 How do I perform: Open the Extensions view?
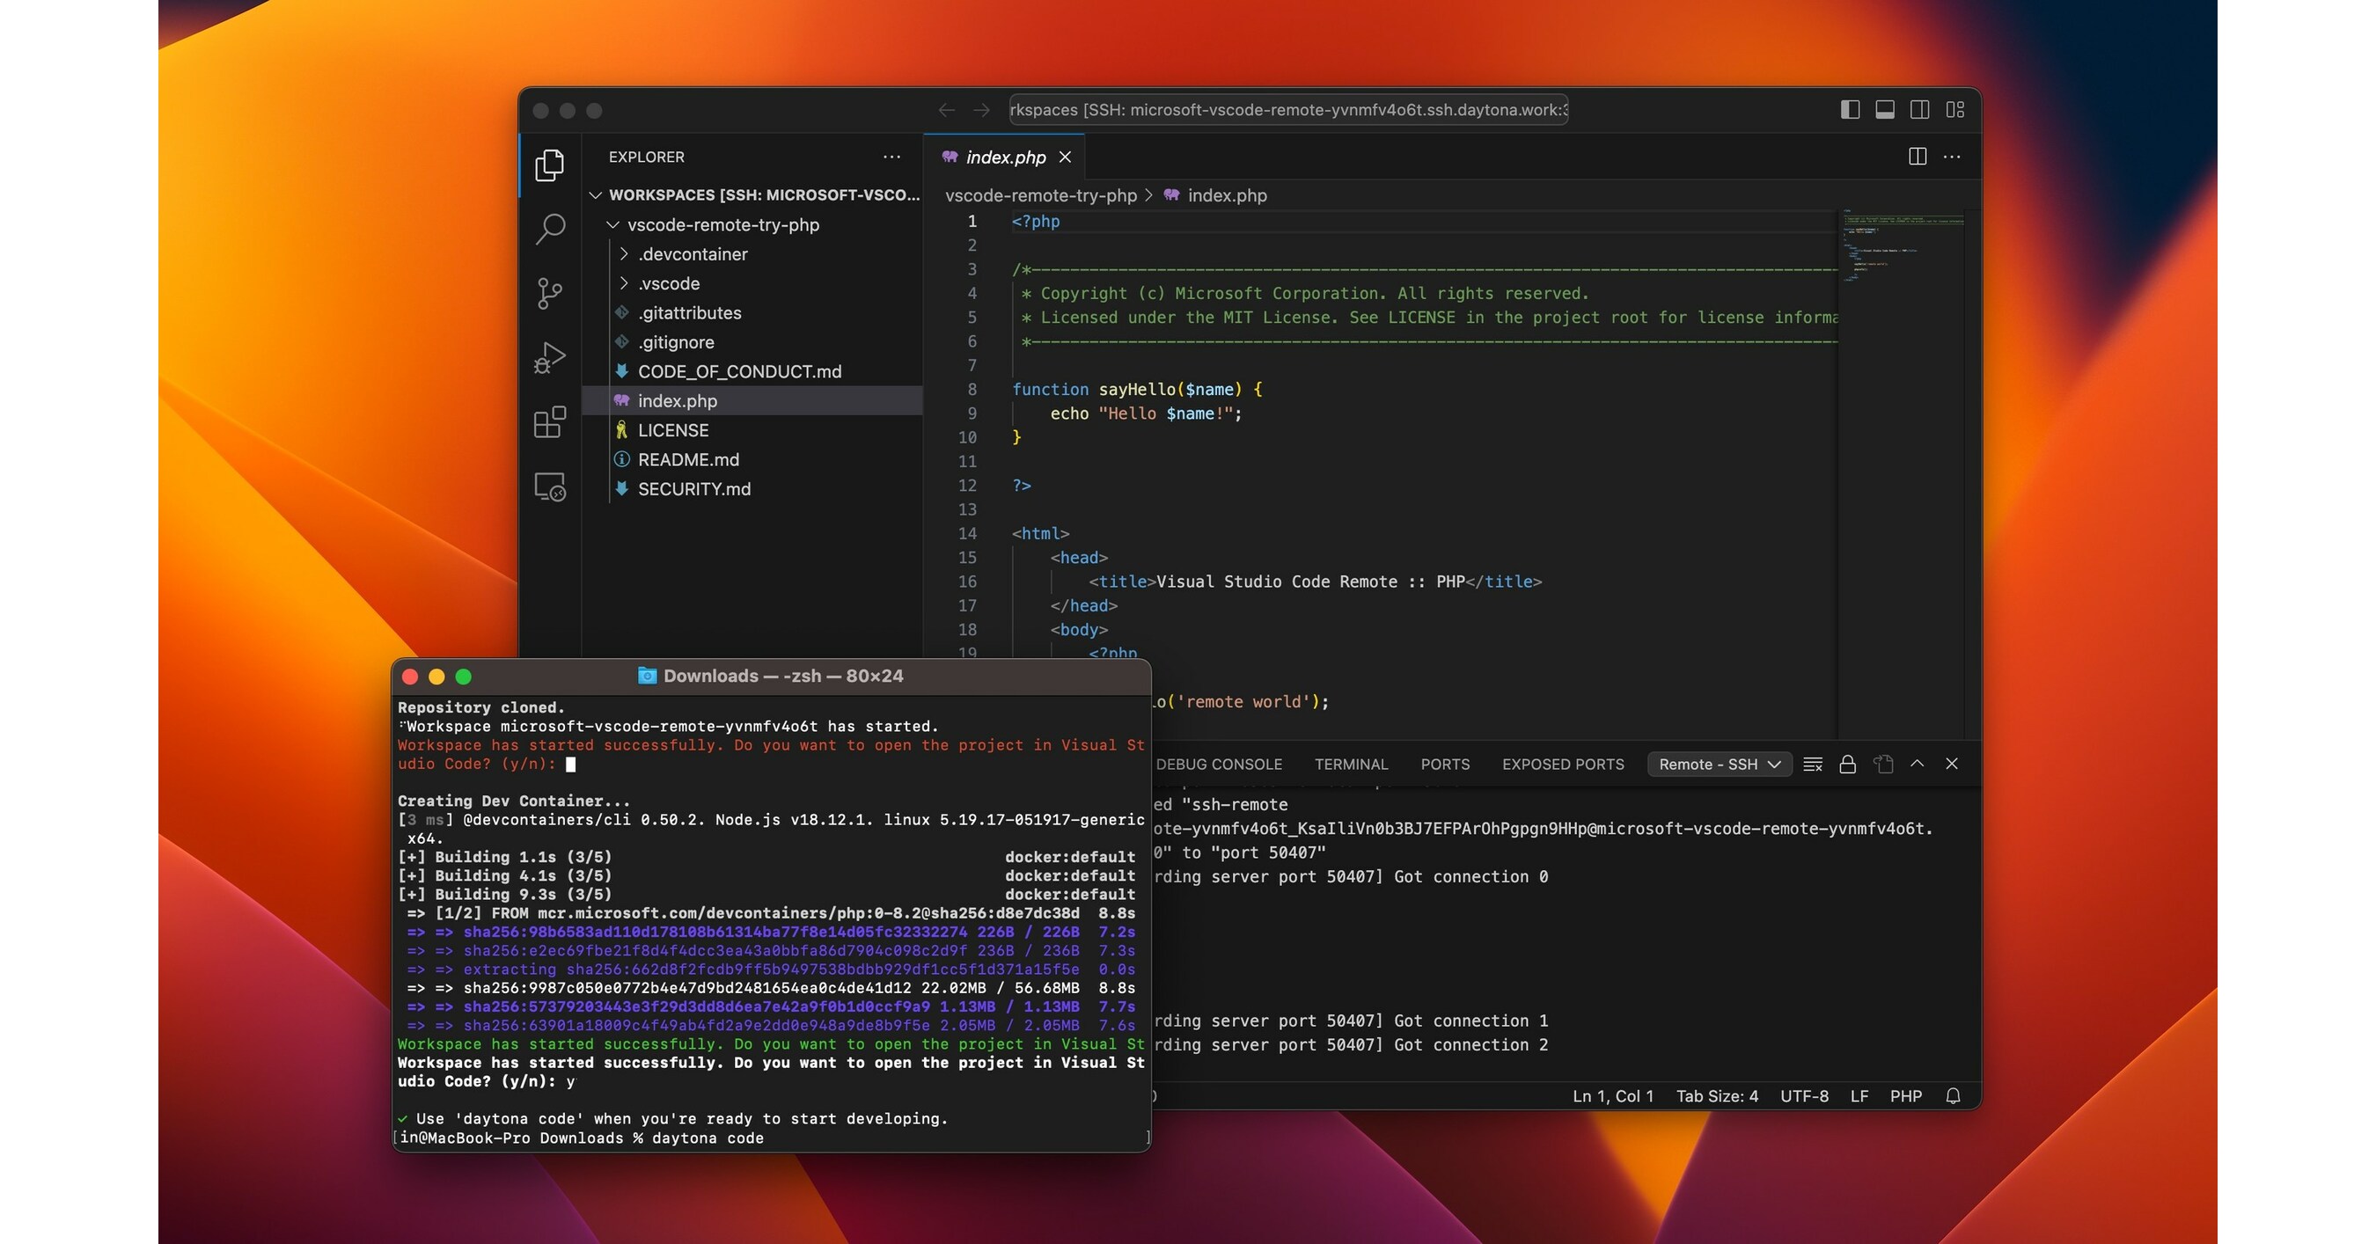click(550, 422)
